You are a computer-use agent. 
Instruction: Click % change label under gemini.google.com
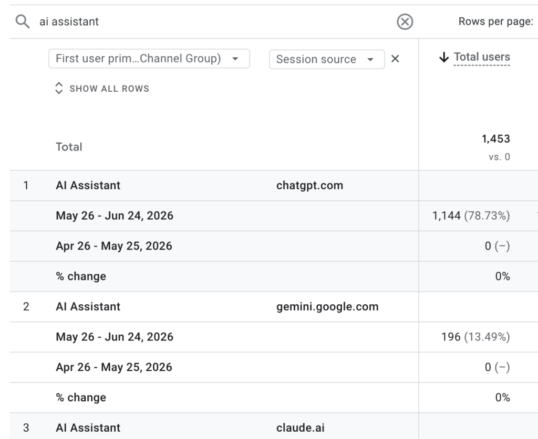tap(81, 398)
